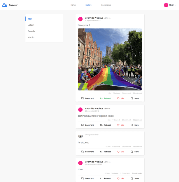Toggle Like heart on 'its akdevv' post
Screen dimensions: 179x182
click(x=118, y=152)
